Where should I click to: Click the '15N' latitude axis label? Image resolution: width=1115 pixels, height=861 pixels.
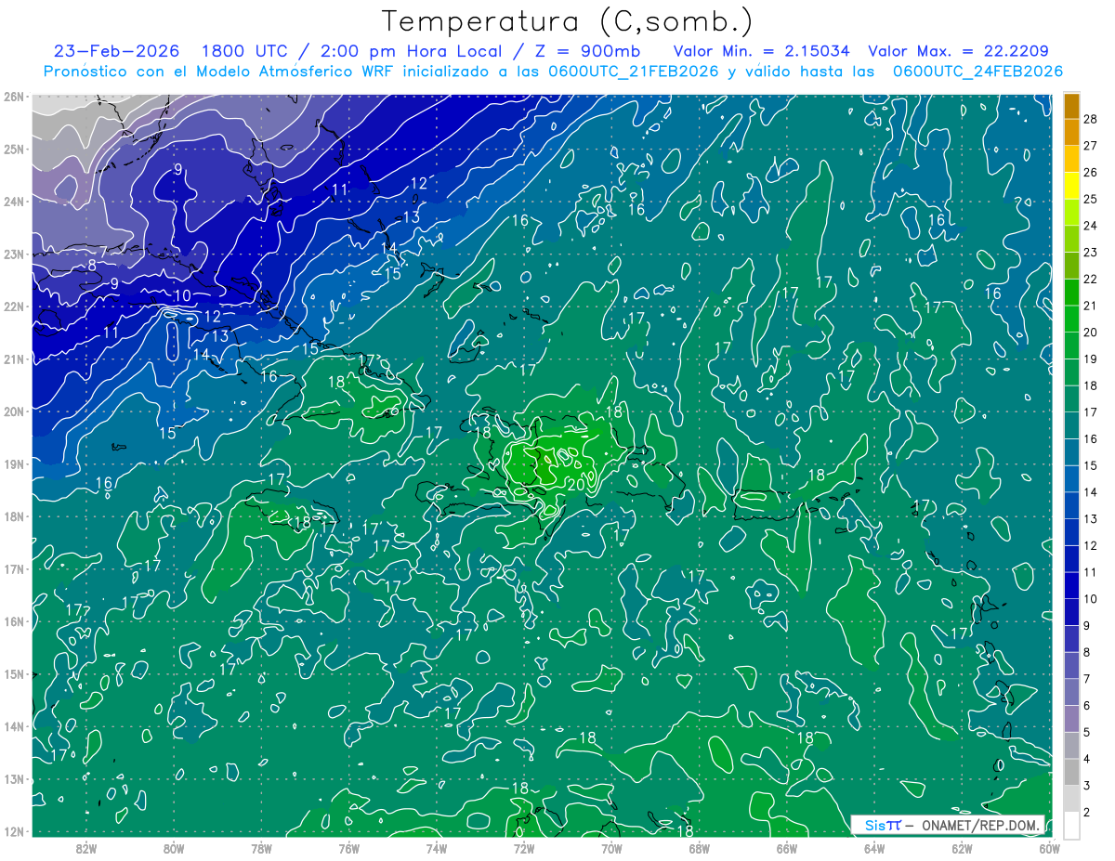(x=13, y=673)
